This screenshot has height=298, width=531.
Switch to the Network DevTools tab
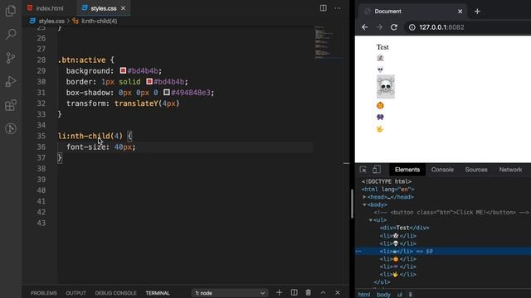(x=510, y=170)
